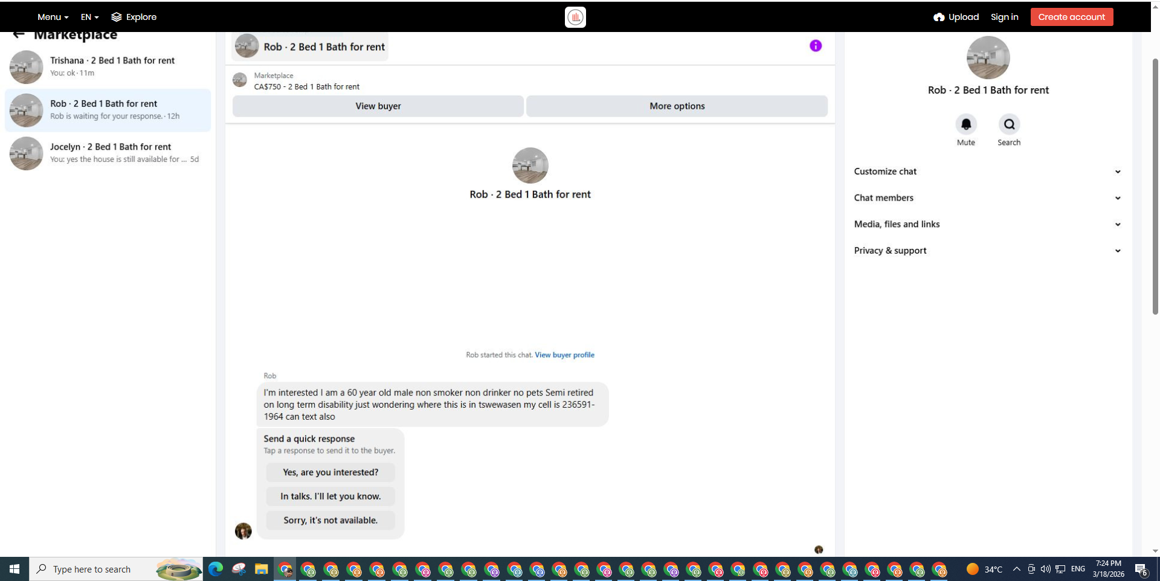Click the page vertical scrollbar
This screenshot has width=1160, height=581.
point(1155,187)
